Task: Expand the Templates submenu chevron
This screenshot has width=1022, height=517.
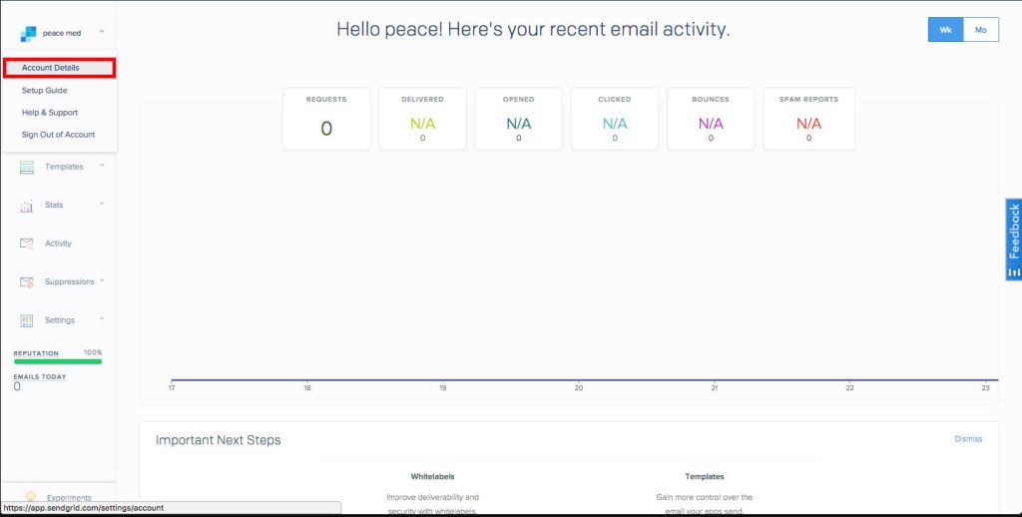Action: pos(102,166)
